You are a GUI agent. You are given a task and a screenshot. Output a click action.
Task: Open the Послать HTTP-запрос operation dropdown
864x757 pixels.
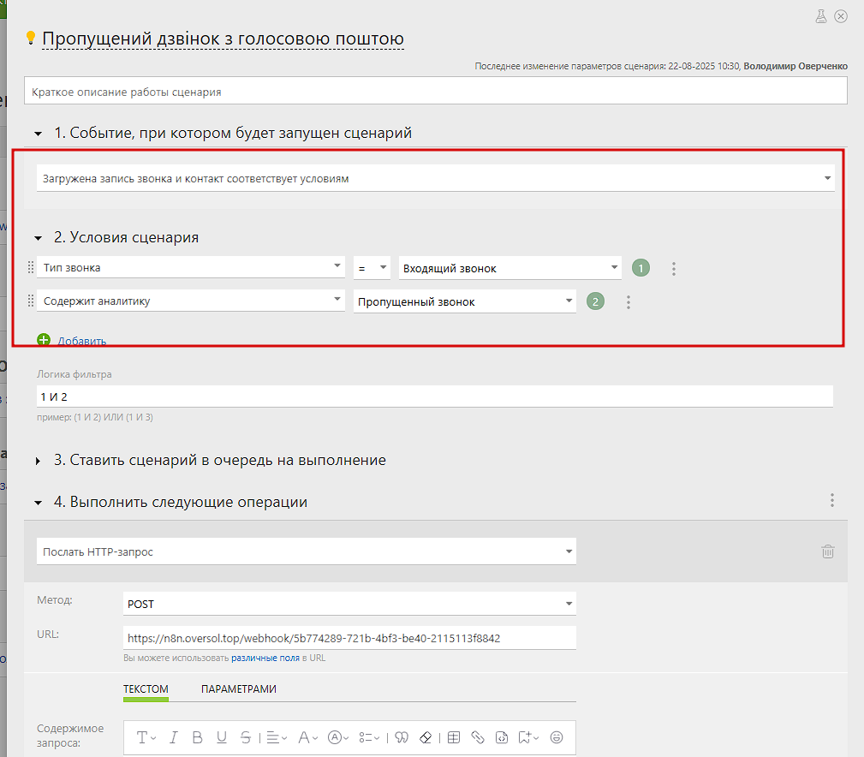[x=307, y=551]
